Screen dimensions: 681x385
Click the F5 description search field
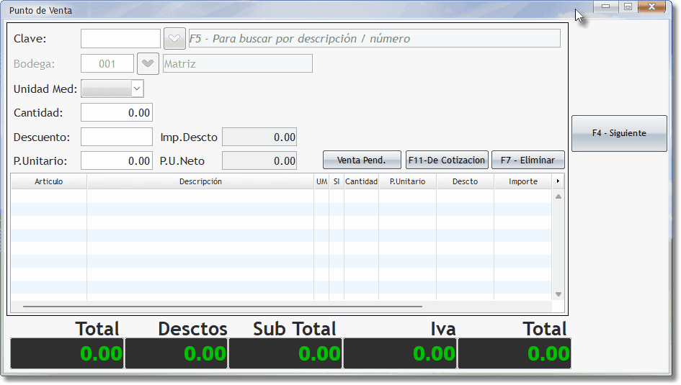pos(375,39)
